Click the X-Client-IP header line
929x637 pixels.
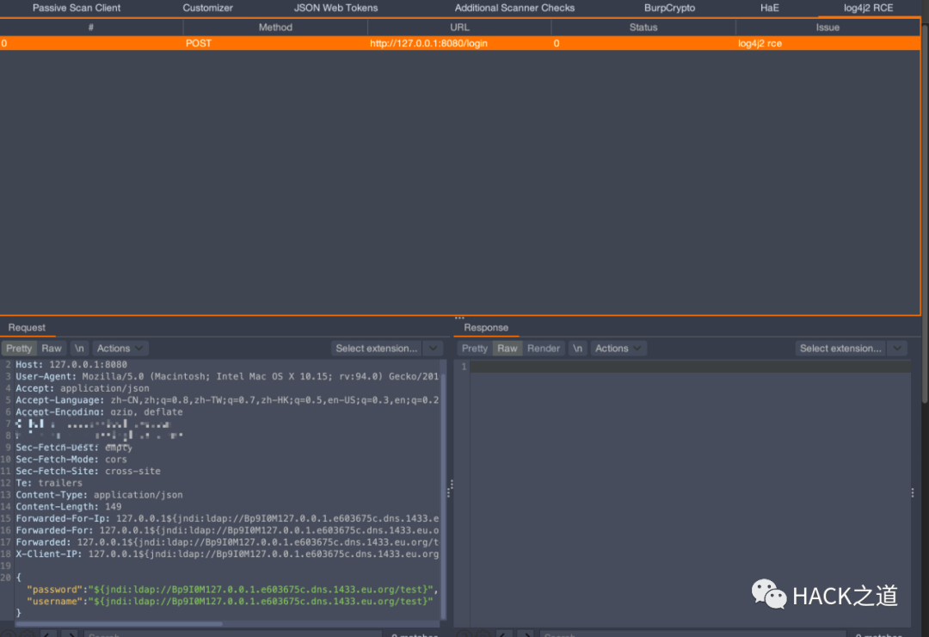[227, 554]
